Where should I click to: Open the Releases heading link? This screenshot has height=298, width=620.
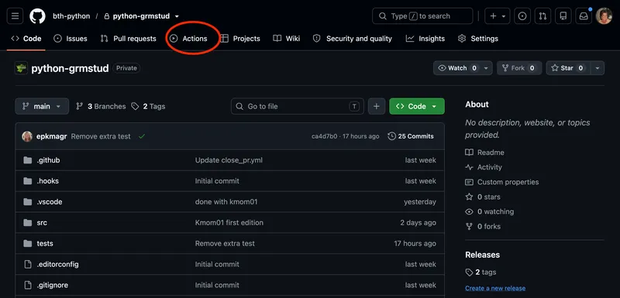click(x=482, y=255)
